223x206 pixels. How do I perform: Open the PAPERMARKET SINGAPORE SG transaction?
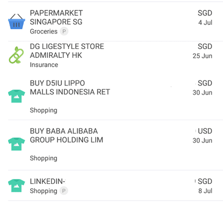(x=116, y=21)
